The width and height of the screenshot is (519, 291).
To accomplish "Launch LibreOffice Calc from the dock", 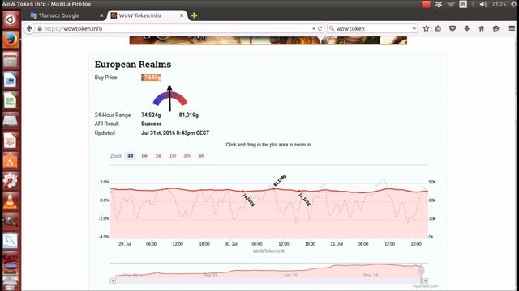I will click(10, 100).
